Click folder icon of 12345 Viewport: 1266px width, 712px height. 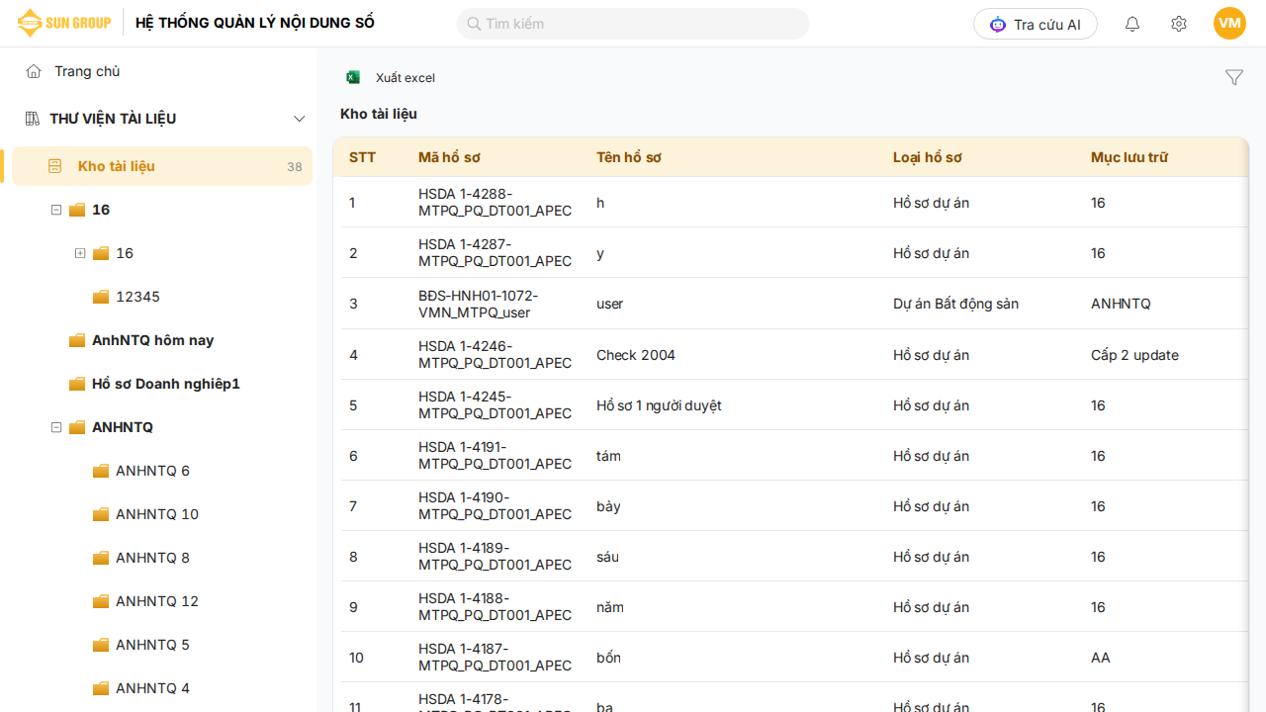pos(101,297)
